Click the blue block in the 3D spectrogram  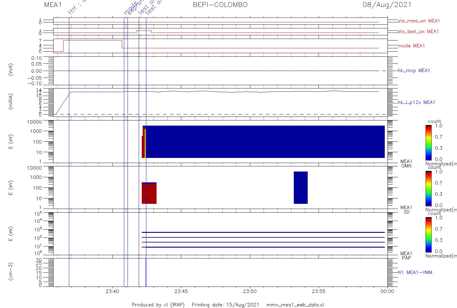[x=301, y=188]
